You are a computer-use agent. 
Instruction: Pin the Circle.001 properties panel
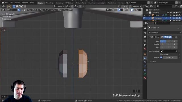[179, 27]
